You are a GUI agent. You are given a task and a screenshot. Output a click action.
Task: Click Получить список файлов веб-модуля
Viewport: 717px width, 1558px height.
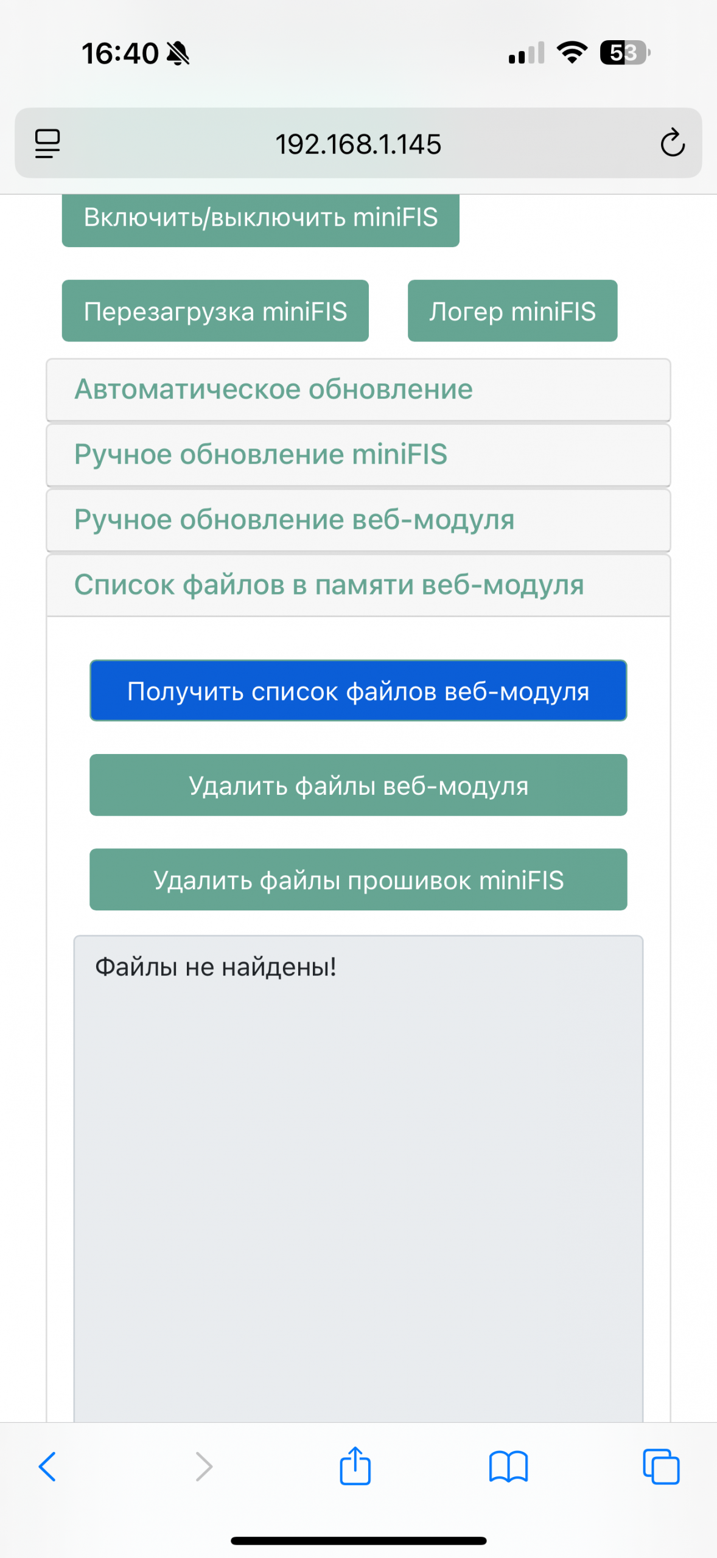(358, 691)
